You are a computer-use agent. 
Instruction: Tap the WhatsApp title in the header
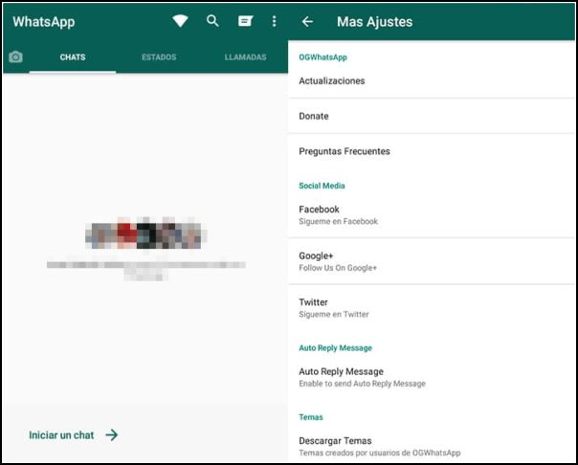(x=43, y=22)
